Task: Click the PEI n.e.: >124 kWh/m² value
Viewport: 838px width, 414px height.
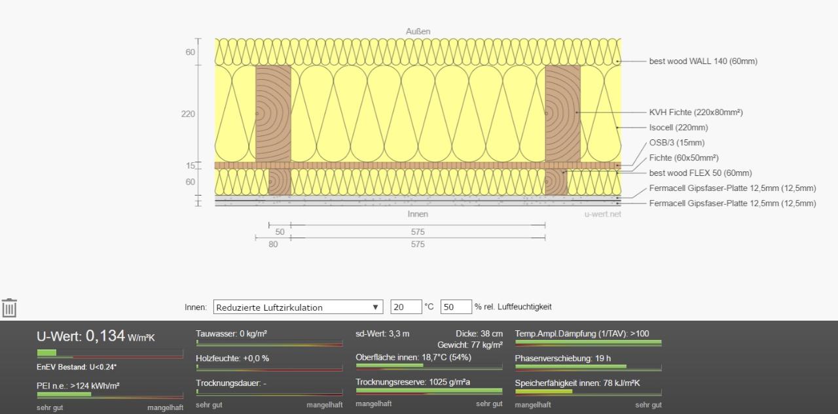Action: pos(78,387)
